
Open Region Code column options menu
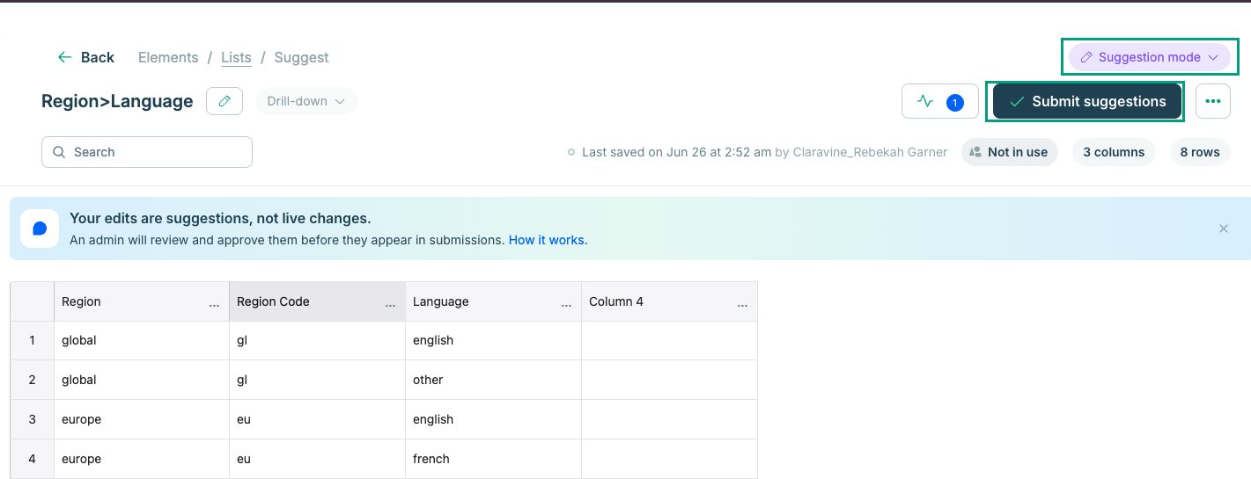[x=391, y=305]
